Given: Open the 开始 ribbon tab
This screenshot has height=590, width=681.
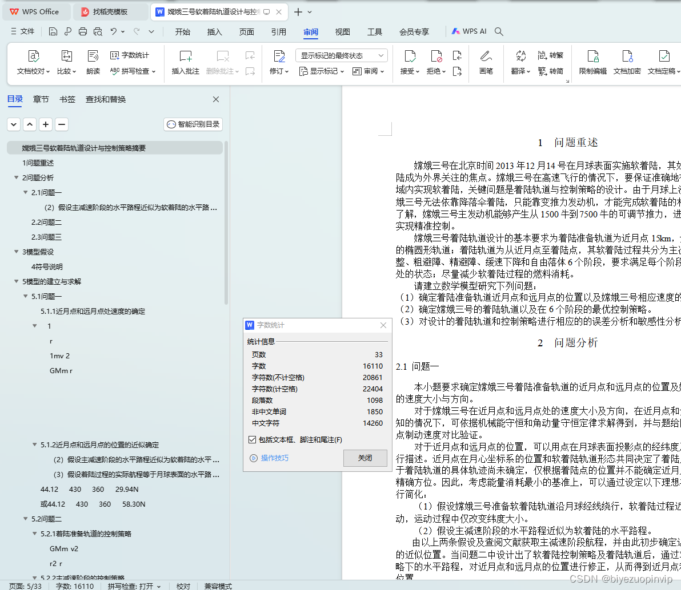Looking at the screenshot, I should pos(182,32).
